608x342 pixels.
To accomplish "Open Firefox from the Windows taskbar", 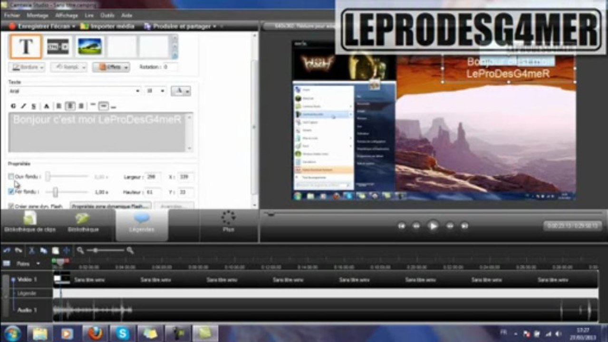I will click(x=95, y=333).
